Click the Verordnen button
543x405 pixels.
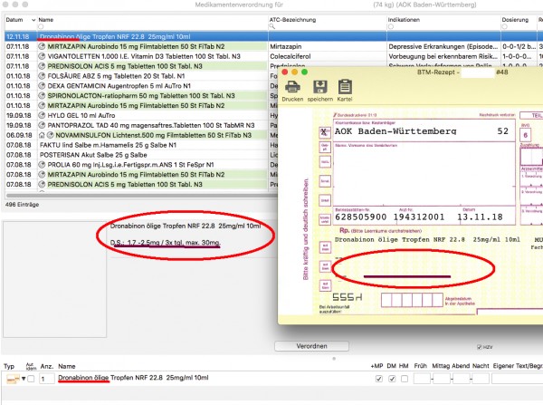(311, 346)
